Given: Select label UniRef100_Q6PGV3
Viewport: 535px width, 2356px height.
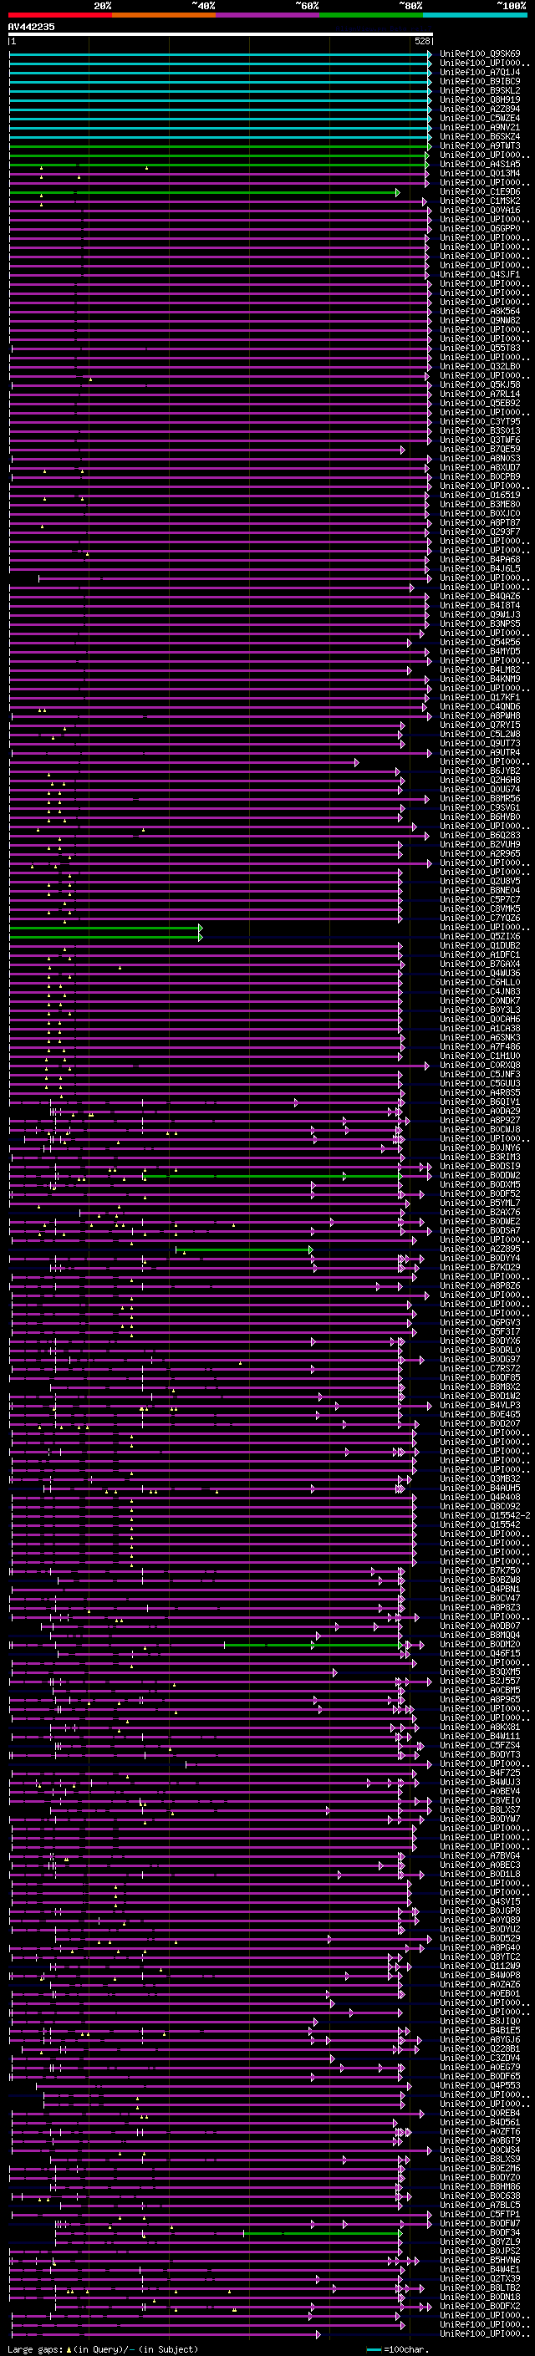Looking at the screenshot, I should 480,1322.
